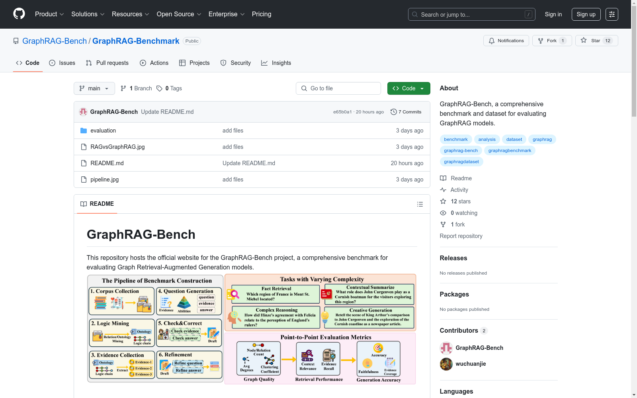The height and width of the screenshot is (398, 637).
Task: Open the appearance settings icon in header
Action: (x=612, y=14)
